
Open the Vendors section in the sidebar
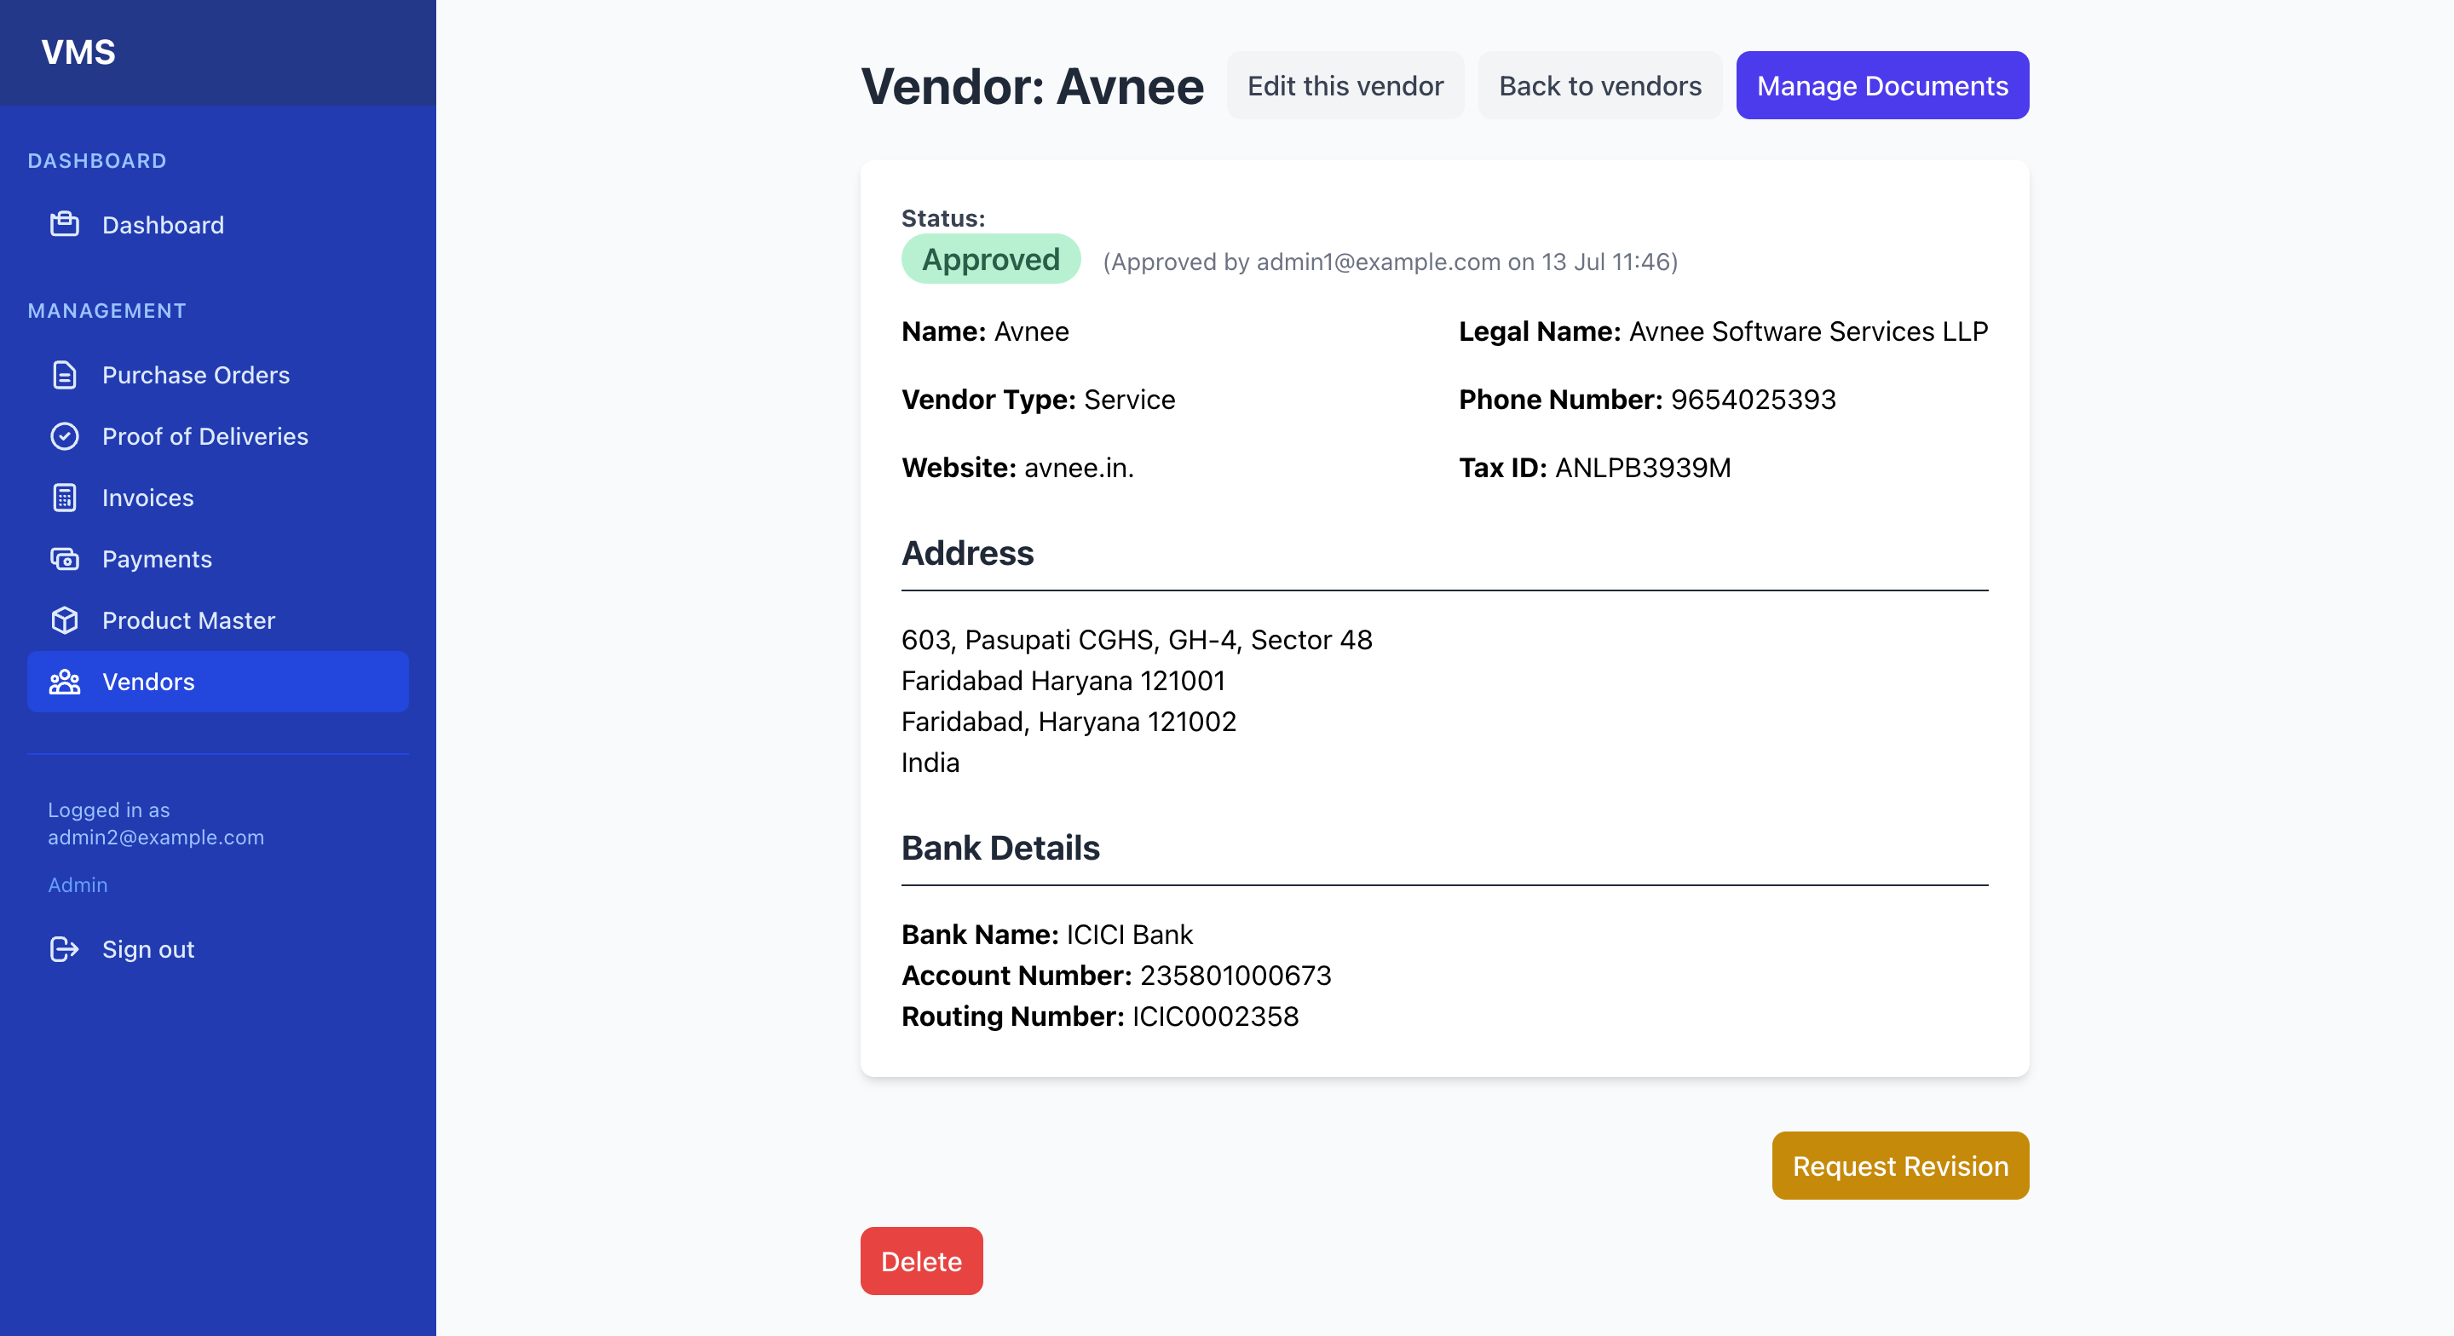[x=147, y=682]
